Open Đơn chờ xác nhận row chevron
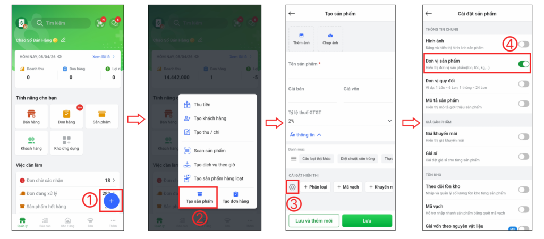Viewport: 544px width, 239px height. [114, 180]
